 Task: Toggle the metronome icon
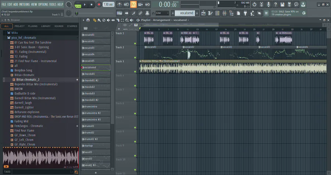[119, 4]
